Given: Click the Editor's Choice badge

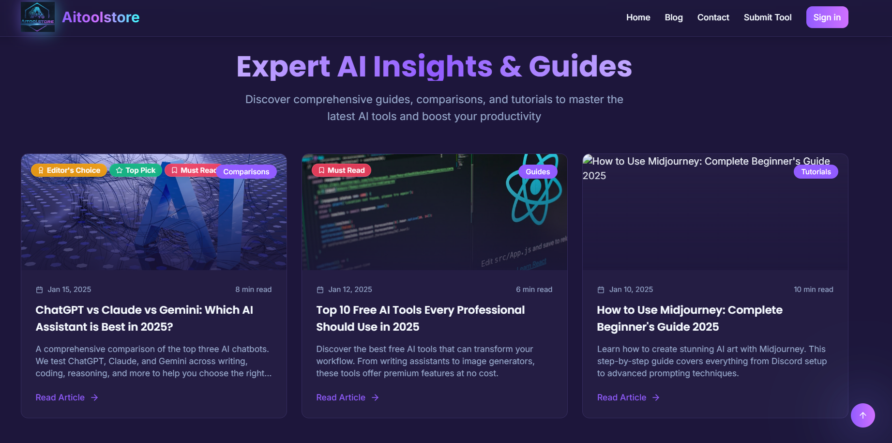Looking at the screenshot, I should pyautogui.click(x=69, y=170).
